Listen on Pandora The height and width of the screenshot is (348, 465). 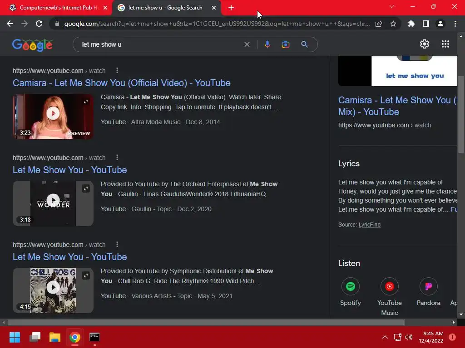point(428,292)
